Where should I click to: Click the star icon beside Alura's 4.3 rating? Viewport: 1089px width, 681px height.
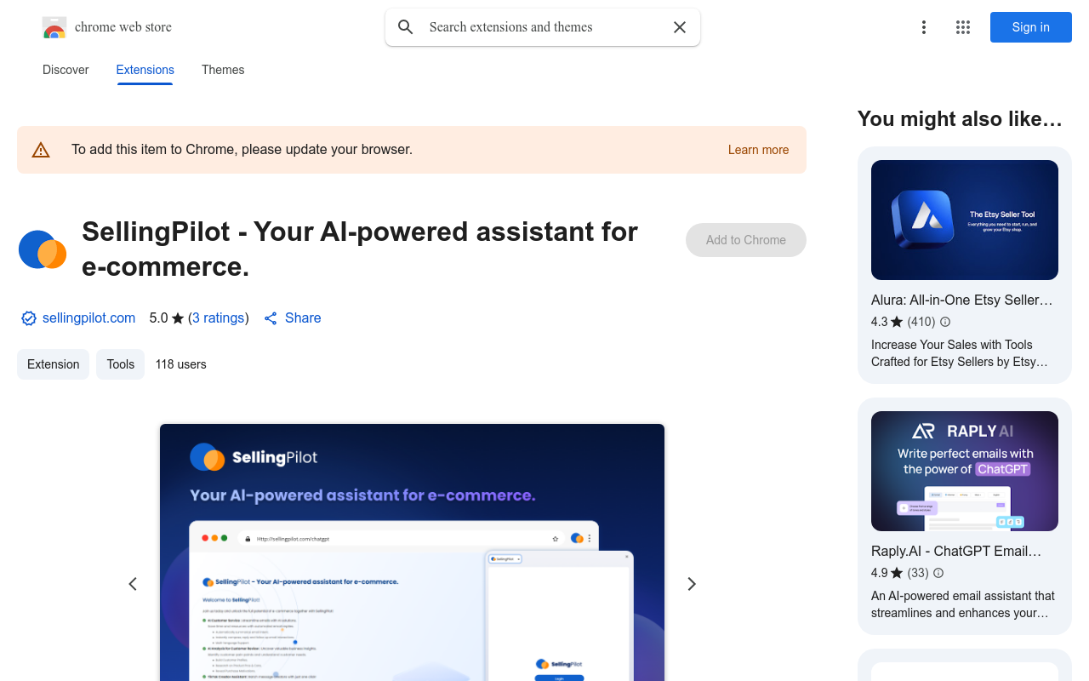(x=897, y=322)
